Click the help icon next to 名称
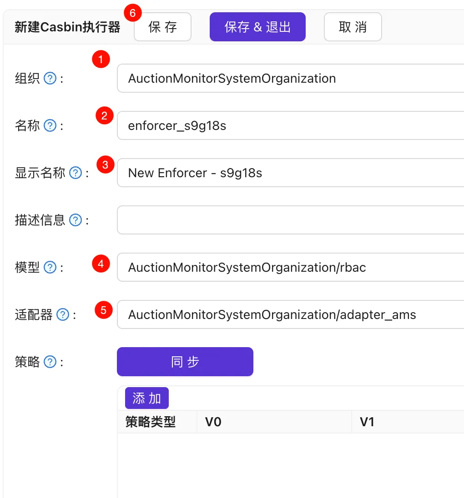 pos(50,125)
